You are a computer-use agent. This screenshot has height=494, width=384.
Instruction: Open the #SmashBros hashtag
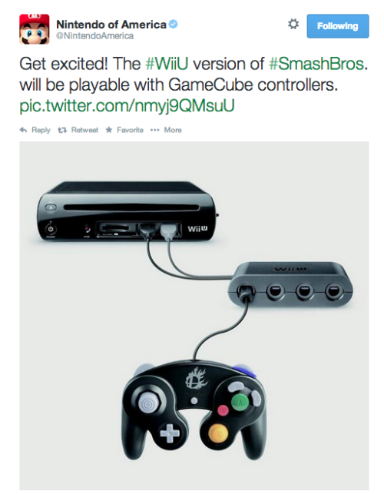click(x=316, y=64)
